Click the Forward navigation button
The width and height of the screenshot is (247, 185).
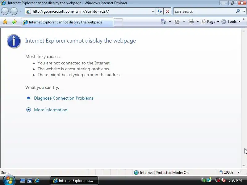(x=14, y=11)
